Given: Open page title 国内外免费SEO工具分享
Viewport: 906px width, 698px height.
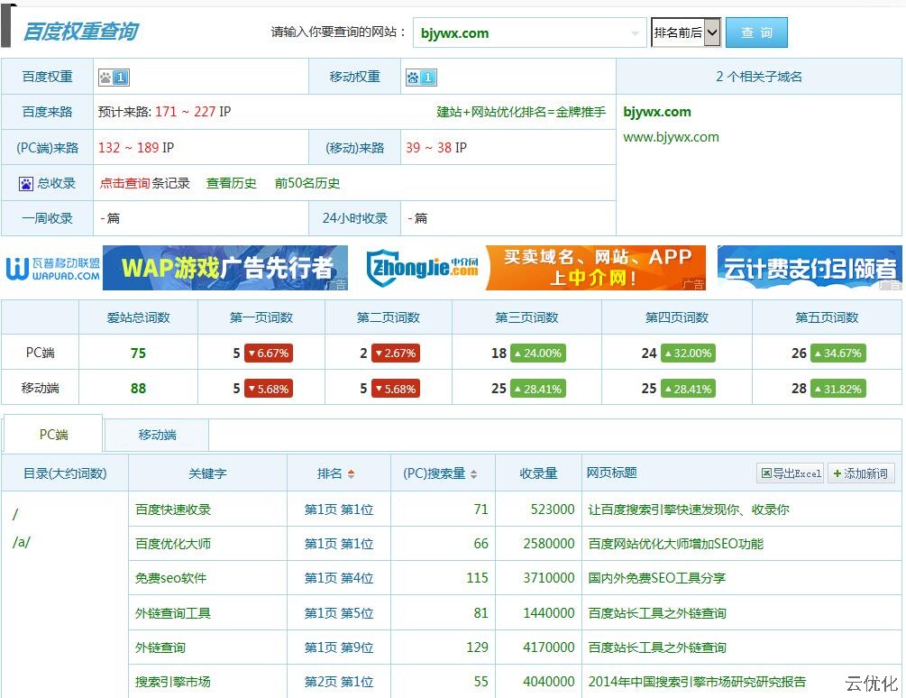Looking at the screenshot, I should pos(657,578).
